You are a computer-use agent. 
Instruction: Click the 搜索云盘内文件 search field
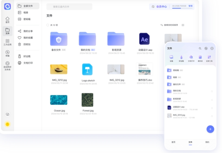69,6
